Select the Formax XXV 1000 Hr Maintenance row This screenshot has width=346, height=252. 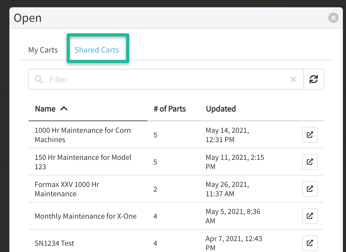67,189
